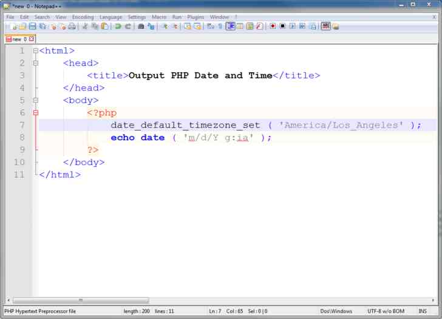Viewport: 442px width, 319px height.
Task: Open Find with the binoculars icon
Action: pyautogui.click(x=141, y=27)
